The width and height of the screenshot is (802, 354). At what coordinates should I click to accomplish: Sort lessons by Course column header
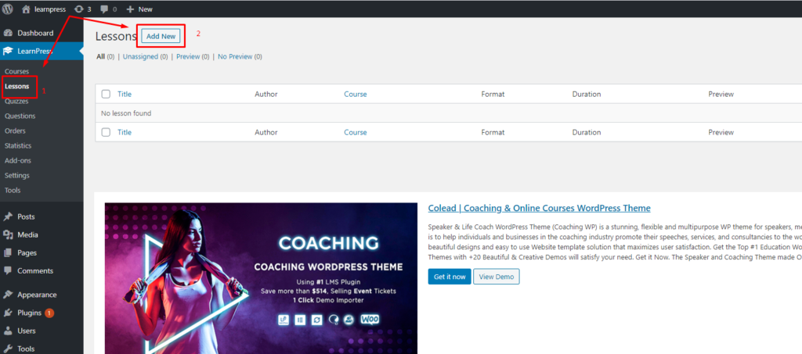pyautogui.click(x=355, y=95)
